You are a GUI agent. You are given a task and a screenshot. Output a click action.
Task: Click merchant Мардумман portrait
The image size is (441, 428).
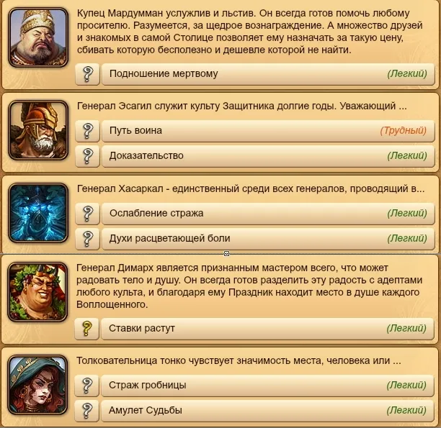(38, 37)
